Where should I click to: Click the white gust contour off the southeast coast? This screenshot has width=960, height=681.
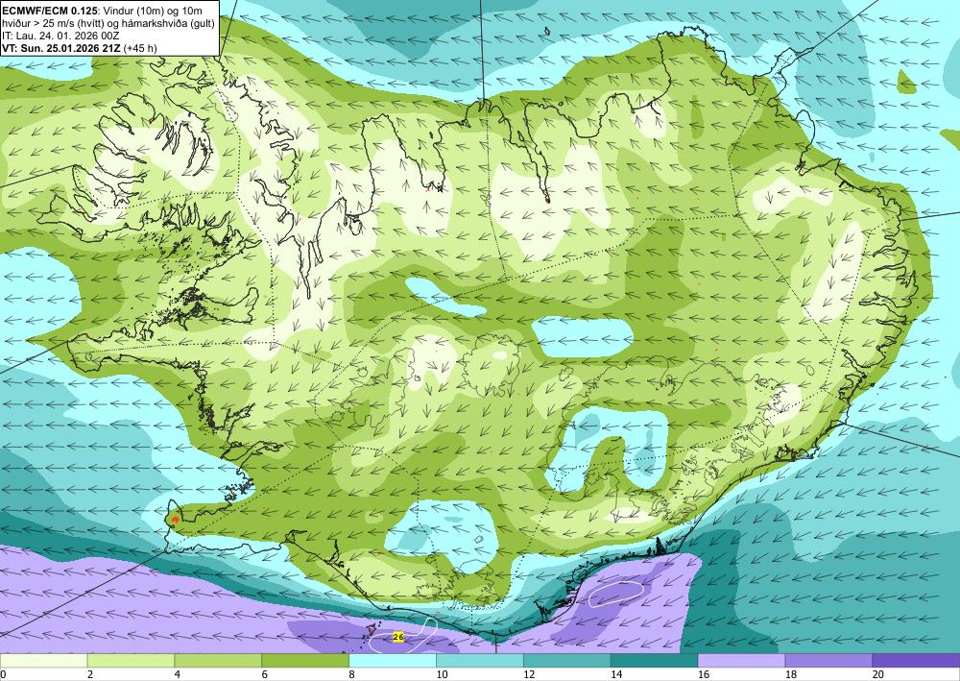[x=614, y=594]
